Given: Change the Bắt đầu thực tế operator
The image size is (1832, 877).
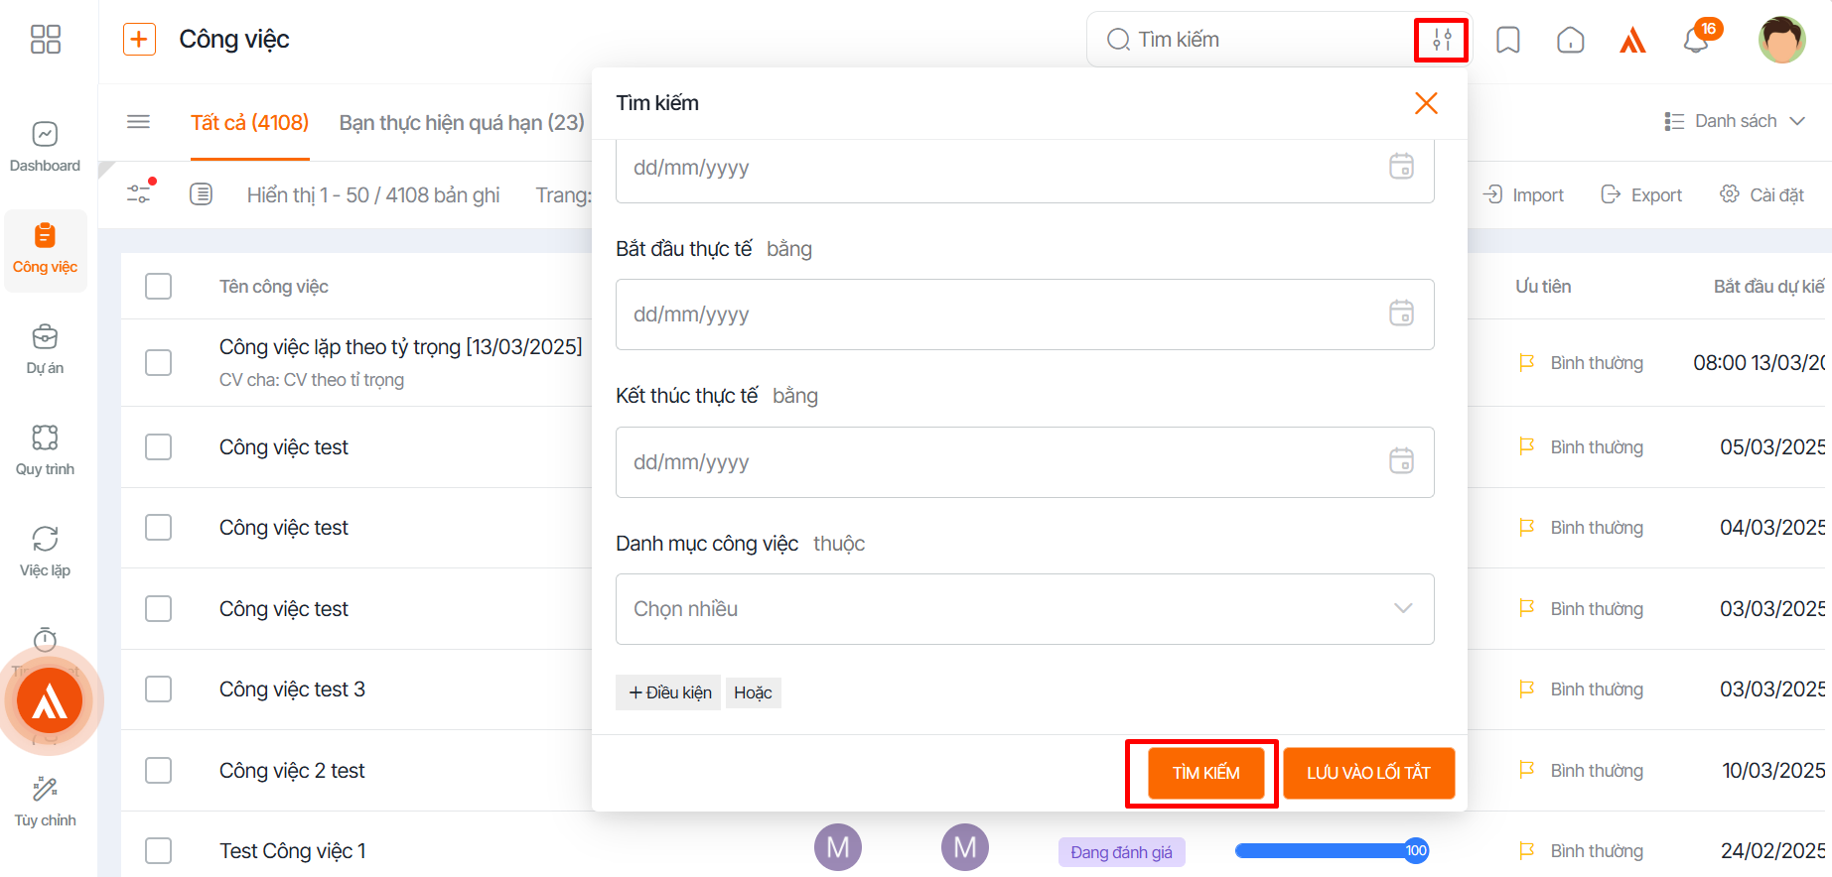Looking at the screenshot, I should [x=788, y=249].
